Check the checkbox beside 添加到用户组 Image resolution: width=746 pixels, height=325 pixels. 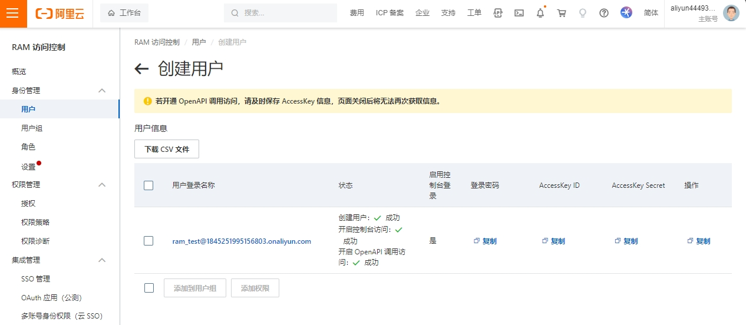tap(149, 288)
